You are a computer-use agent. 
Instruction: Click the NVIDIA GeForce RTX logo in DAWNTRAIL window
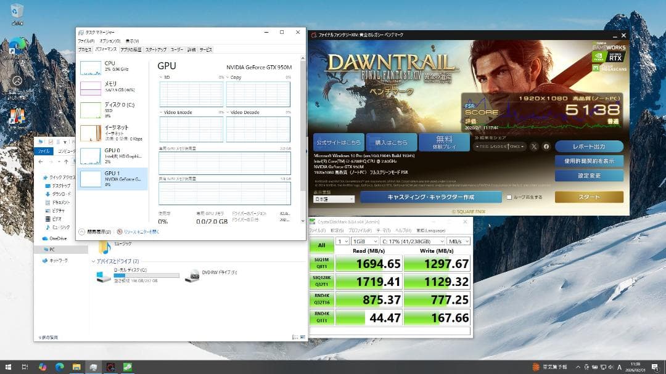(617, 57)
